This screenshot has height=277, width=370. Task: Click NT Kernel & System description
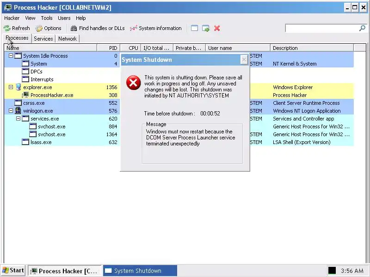coord(295,64)
